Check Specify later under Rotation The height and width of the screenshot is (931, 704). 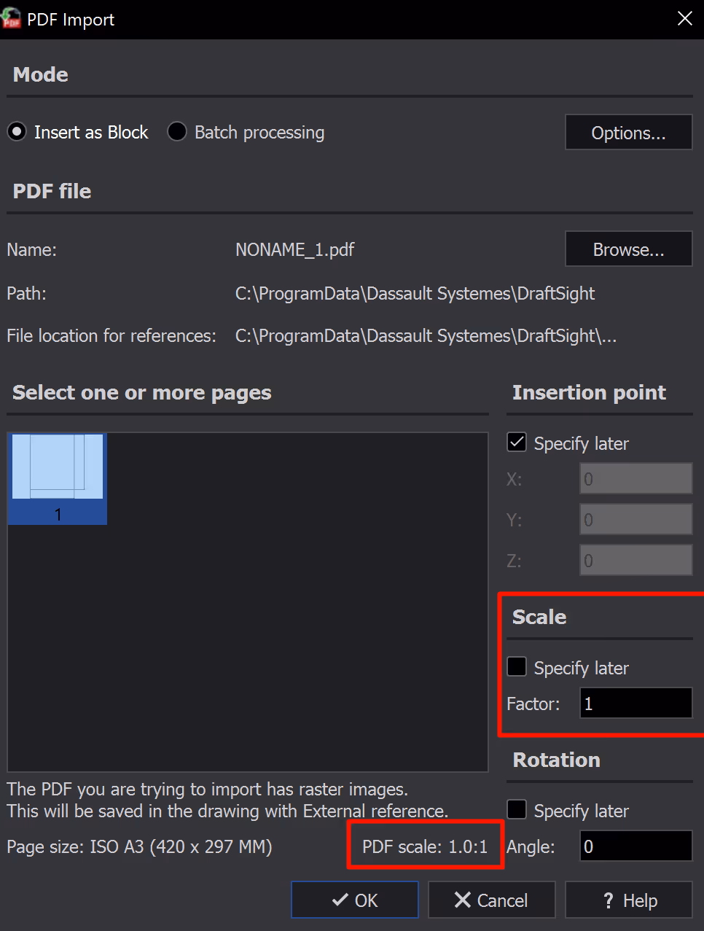(517, 809)
